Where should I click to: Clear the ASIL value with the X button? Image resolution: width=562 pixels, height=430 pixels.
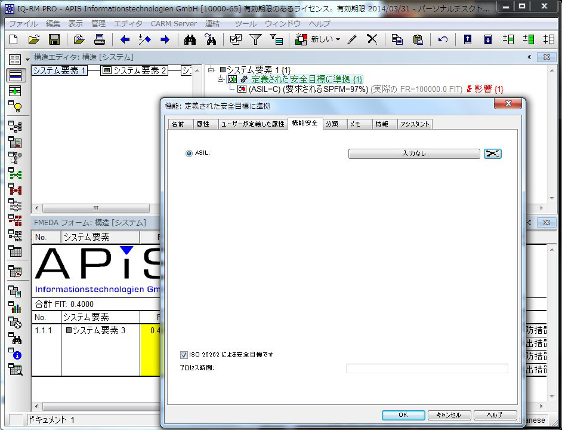492,153
